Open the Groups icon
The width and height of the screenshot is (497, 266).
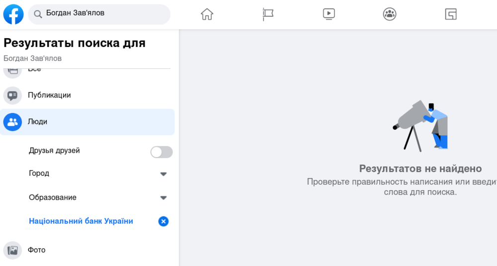click(x=390, y=14)
